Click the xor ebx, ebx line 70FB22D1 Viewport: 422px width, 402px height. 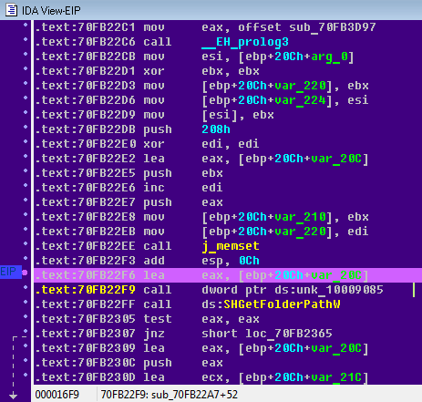228,71
